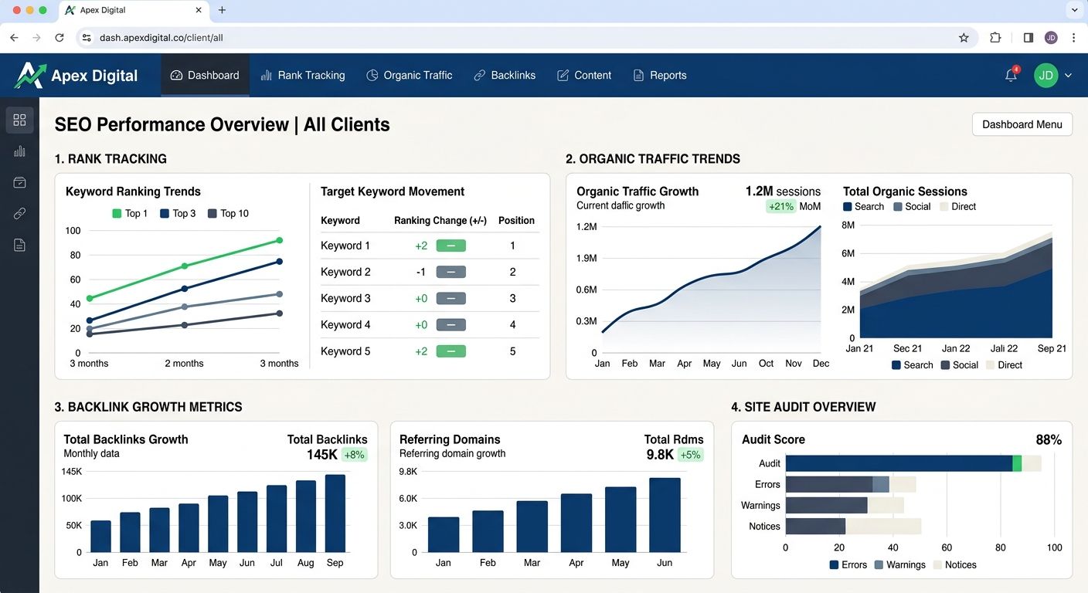Select Backlinks in the top navigation
Screen dimensions: 1088x593
tap(505, 75)
